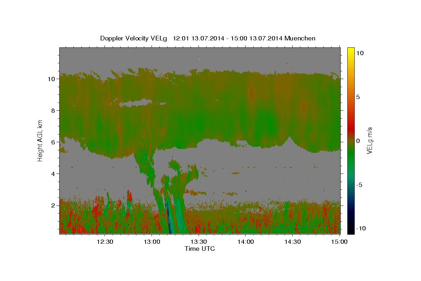Viewport: 421px width, 281px height.
Task: Click the 14:30 time tick label
Action: [x=292, y=242]
